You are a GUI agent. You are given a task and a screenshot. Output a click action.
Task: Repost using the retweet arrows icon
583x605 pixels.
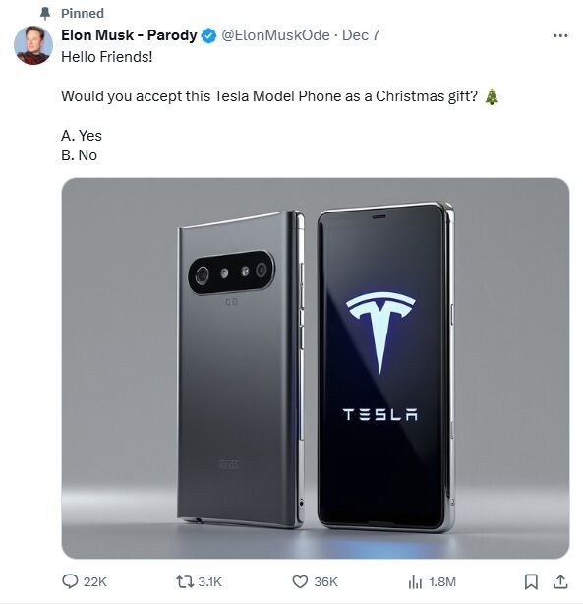185,581
